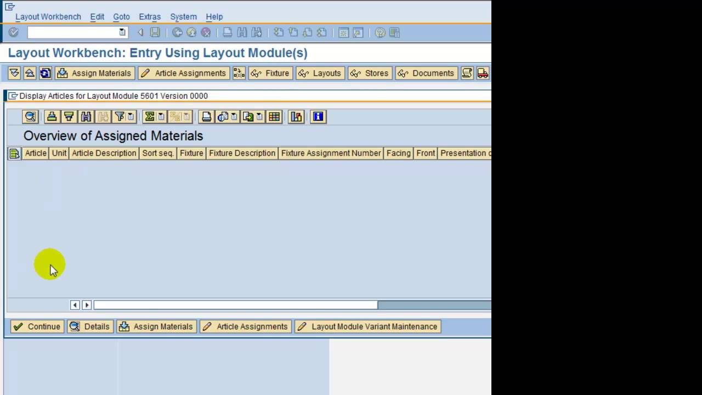Click the green checkmark Enter icon
The height and width of the screenshot is (395, 702).
coord(14,33)
